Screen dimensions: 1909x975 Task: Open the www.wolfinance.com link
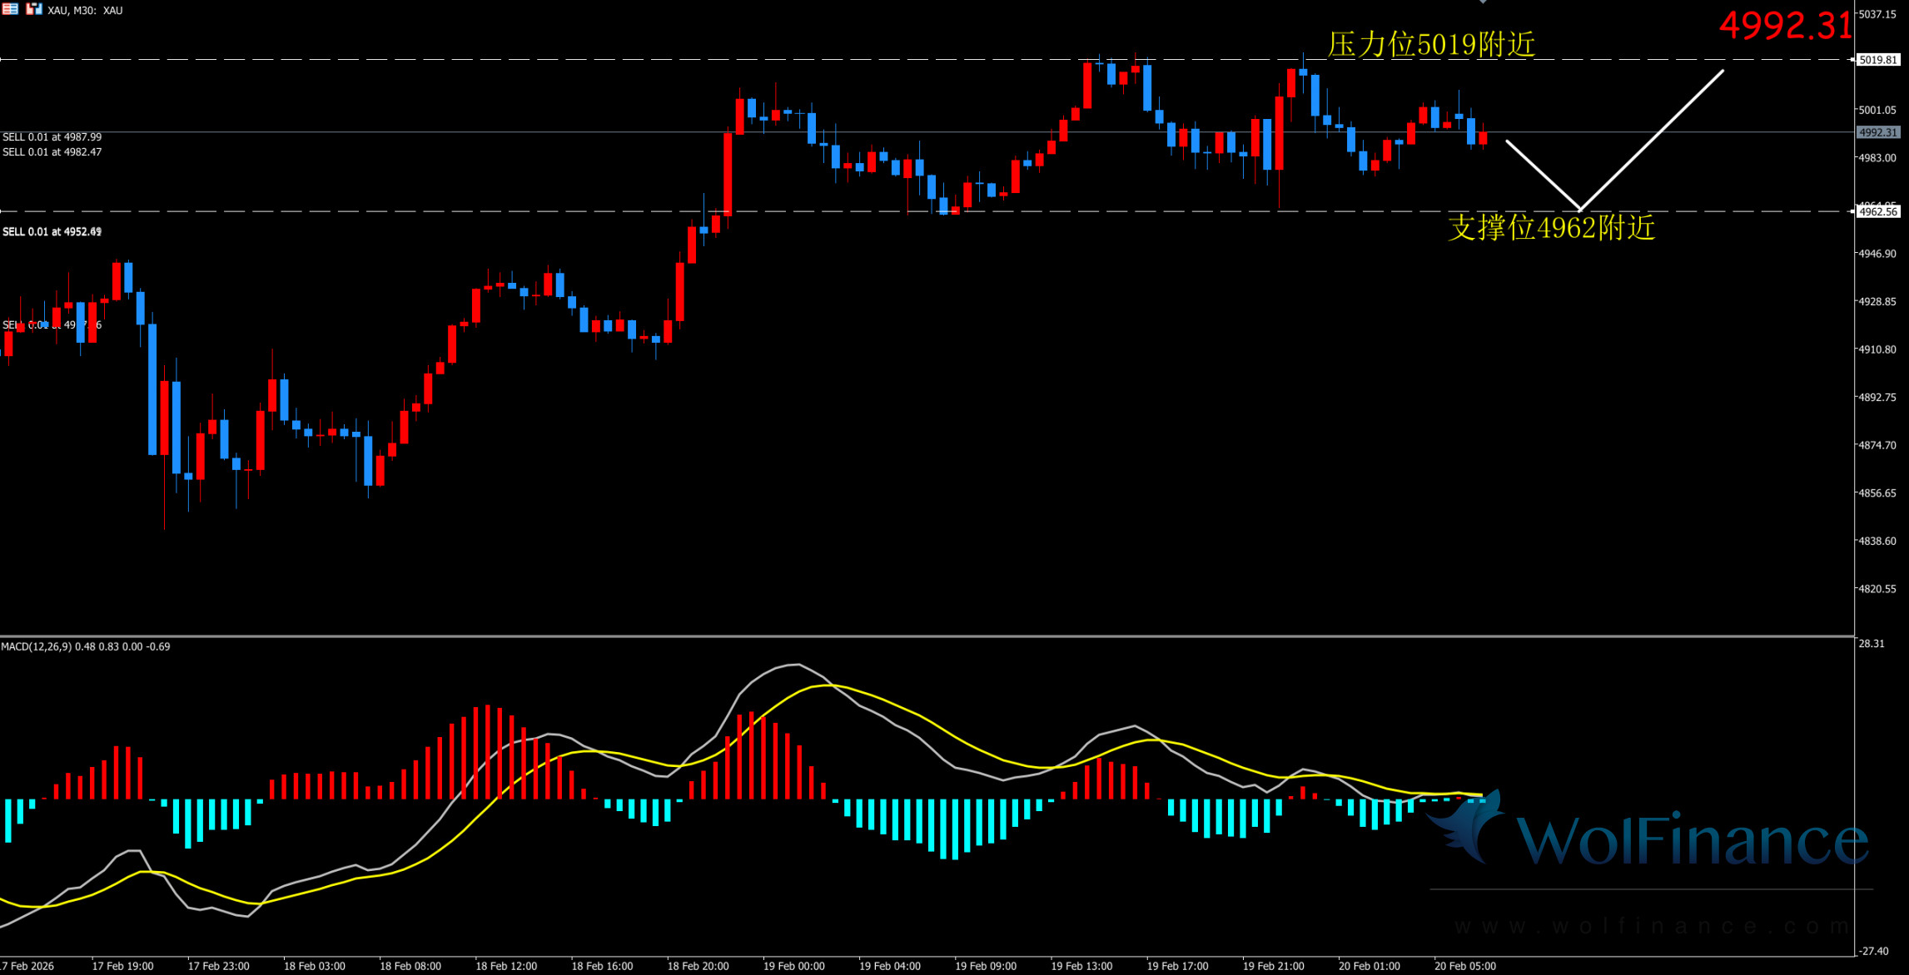coord(1652,926)
